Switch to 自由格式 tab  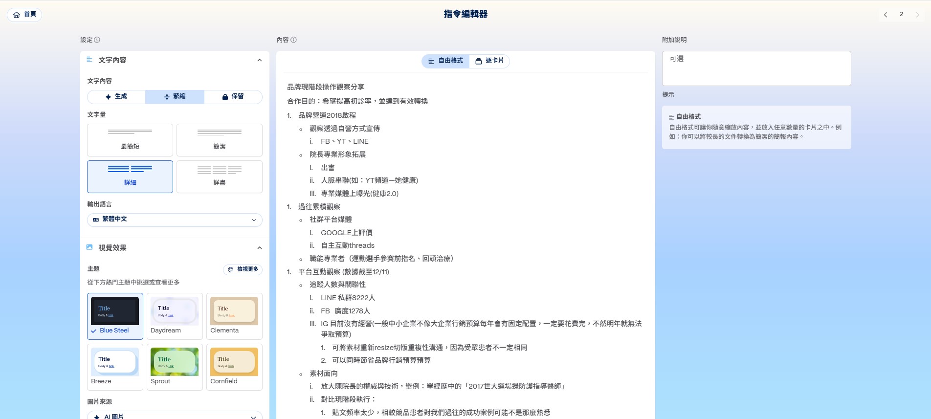(445, 61)
